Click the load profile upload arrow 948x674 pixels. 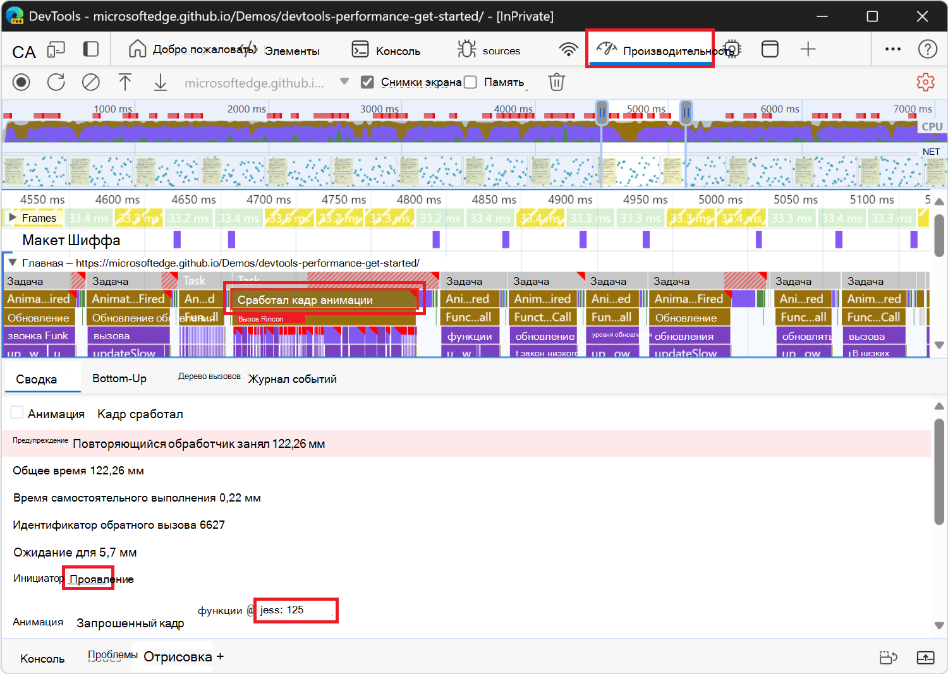pyautogui.click(x=125, y=82)
